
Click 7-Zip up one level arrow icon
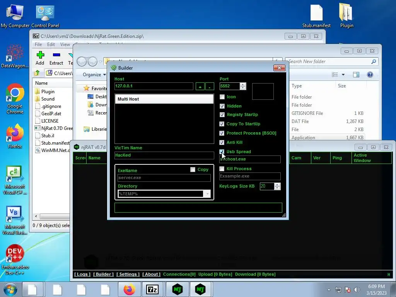point(37,73)
